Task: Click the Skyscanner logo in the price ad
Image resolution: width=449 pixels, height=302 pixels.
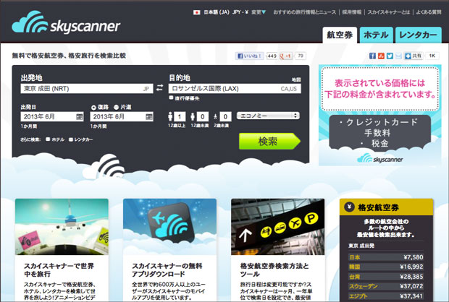Action: [x=380, y=158]
